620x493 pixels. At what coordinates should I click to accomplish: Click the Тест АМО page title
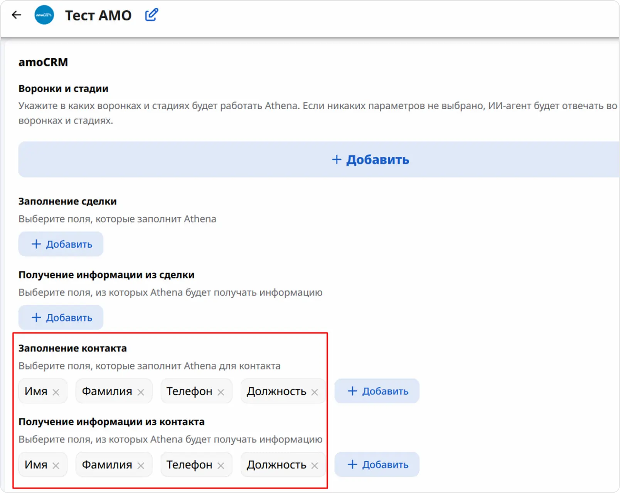[x=98, y=15]
